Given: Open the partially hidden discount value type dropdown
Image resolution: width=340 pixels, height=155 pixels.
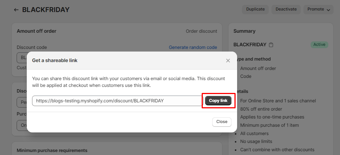Looking at the screenshot, I should tap(21, 102).
